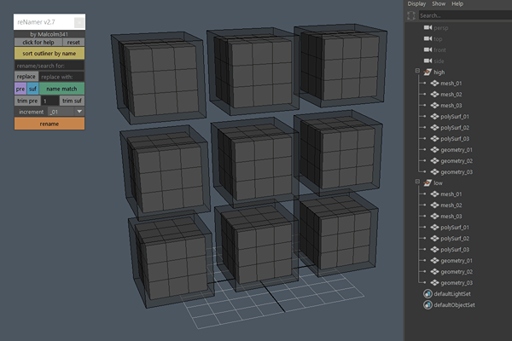Viewport: 512px width, 341px height.
Task: Open the Show menu in outliner
Action: (x=438, y=4)
